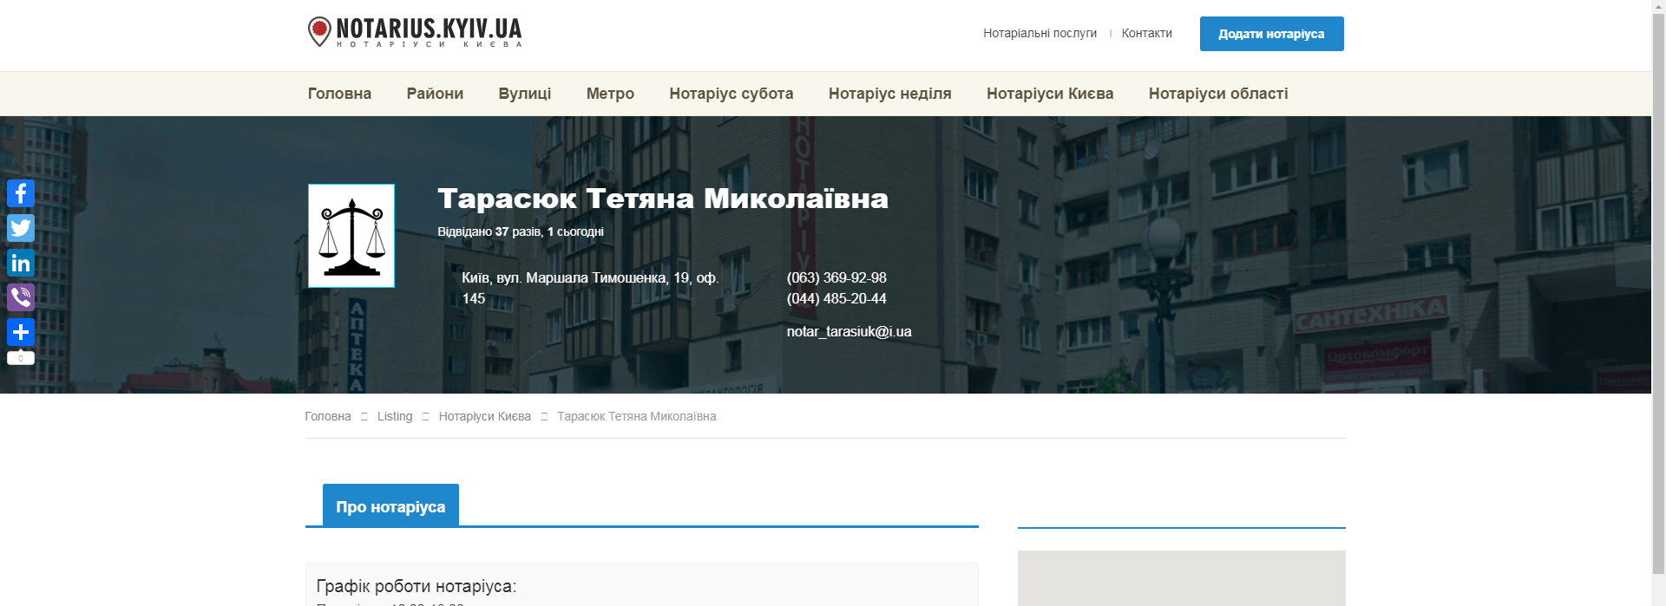Viewport: 1666px width, 606px height.
Task: Open Нотаріальні послуги link
Action: tap(1040, 33)
